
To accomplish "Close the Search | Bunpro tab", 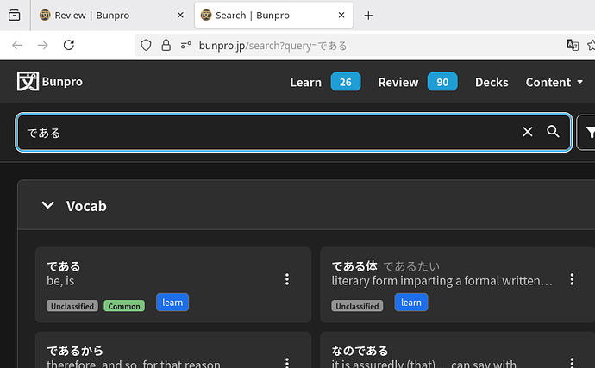I will (x=341, y=16).
